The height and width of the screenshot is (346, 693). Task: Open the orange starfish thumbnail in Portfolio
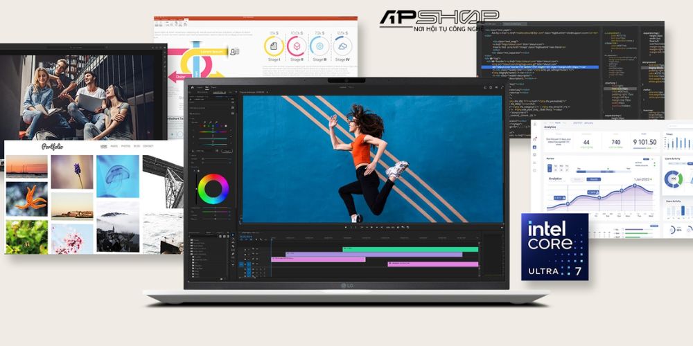tap(26, 199)
